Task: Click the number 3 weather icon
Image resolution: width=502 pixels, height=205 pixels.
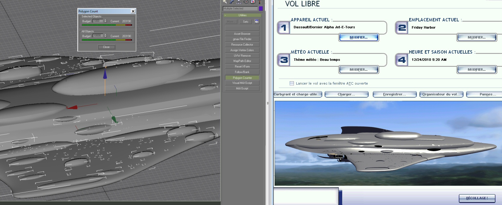Action: [283, 60]
